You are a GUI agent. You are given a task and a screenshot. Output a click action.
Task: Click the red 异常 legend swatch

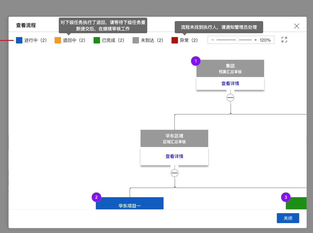pyautogui.click(x=175, y=40)
